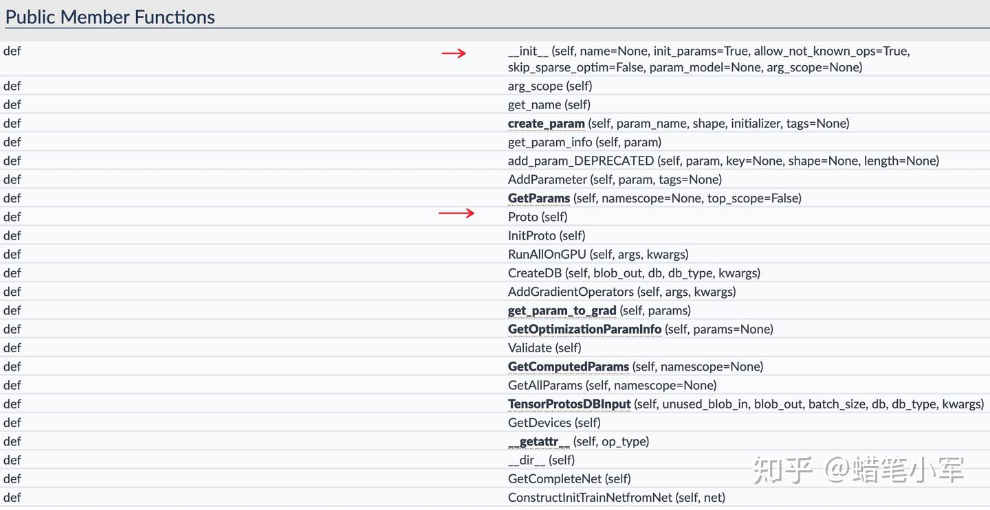This screenshot has width=990, height=510.
Task: Click the RunAllOnGPU function entry
Action: [x=547, y=255]
